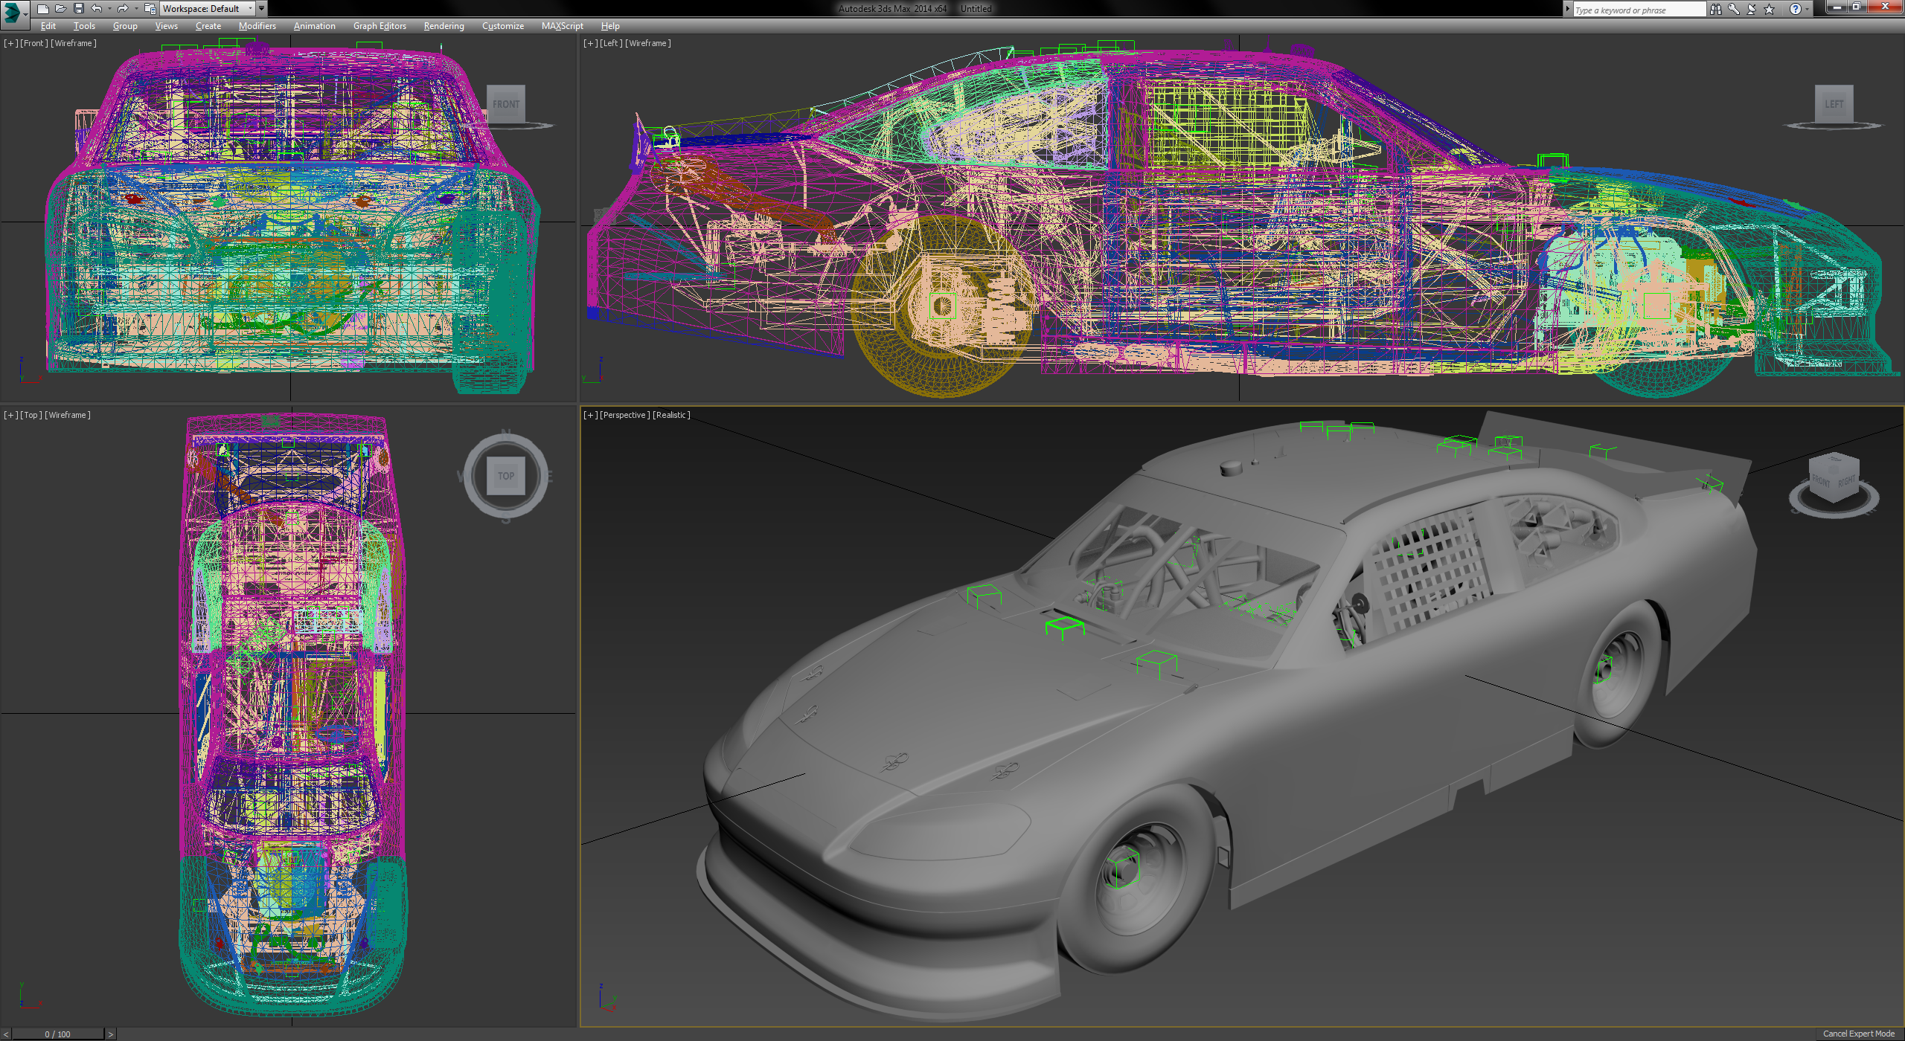Image resolution: width=1905 pixels, height=1041 pixels.
Task: Click the Favorites star icon
Action: point(1769,10)
